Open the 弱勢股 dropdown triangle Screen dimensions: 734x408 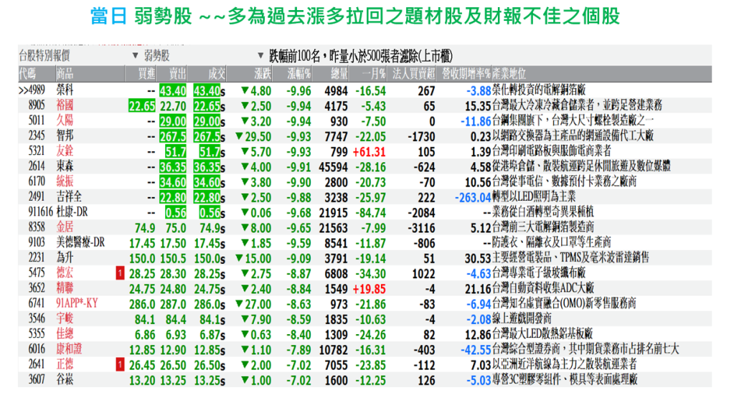click(x=136, y=56)
